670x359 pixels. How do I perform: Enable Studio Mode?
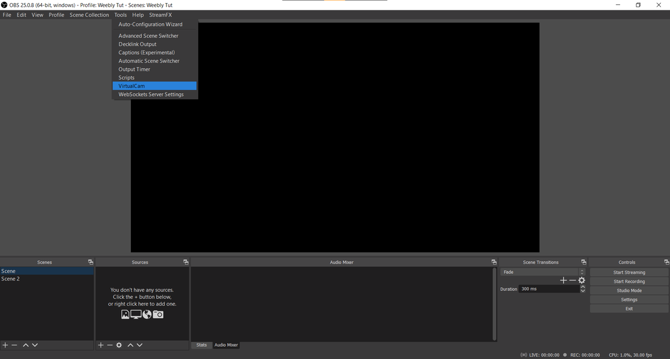pos(629,290)
